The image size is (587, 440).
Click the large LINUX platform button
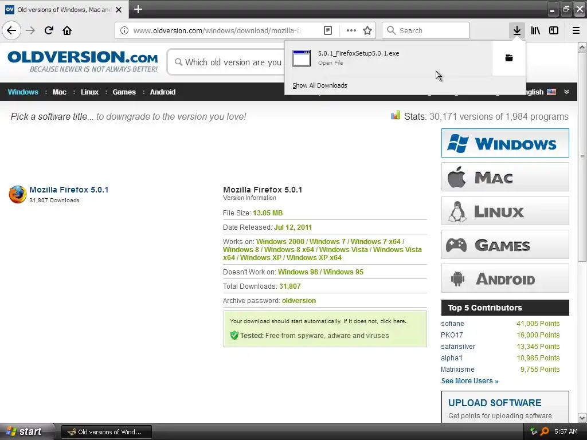(x=505, y=211)
